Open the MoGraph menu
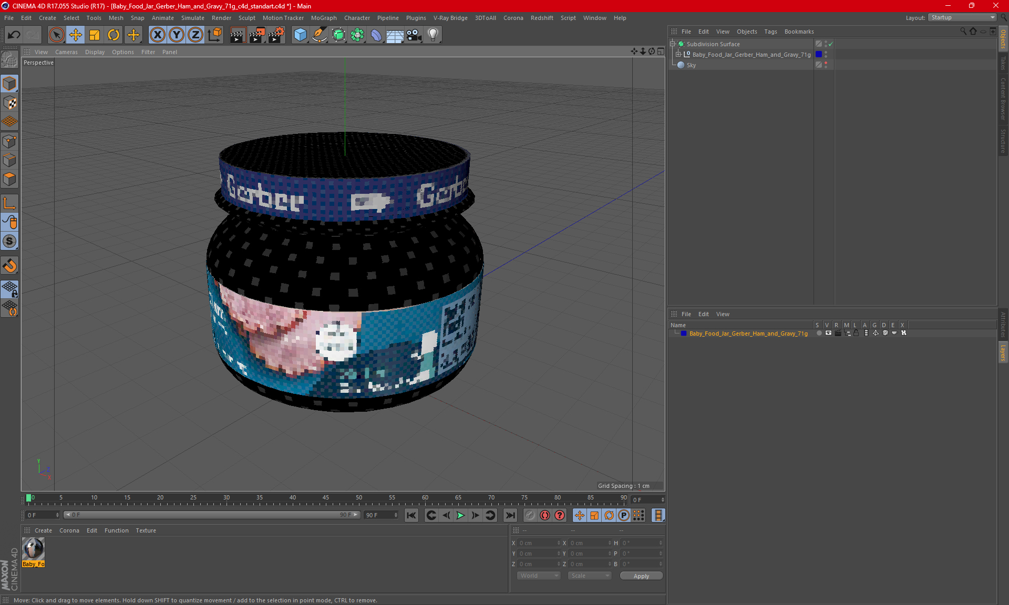 324,18
